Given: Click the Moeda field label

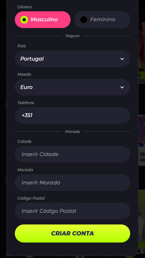Looking at the screenshot, I should [x=24, y=74].
